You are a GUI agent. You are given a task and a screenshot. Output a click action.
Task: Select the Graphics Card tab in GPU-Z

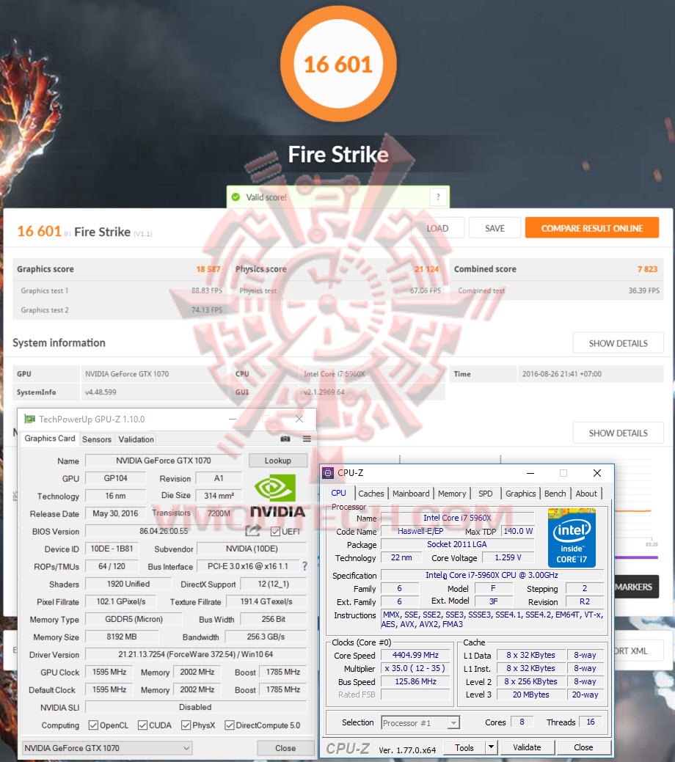[x=50, y=439]
